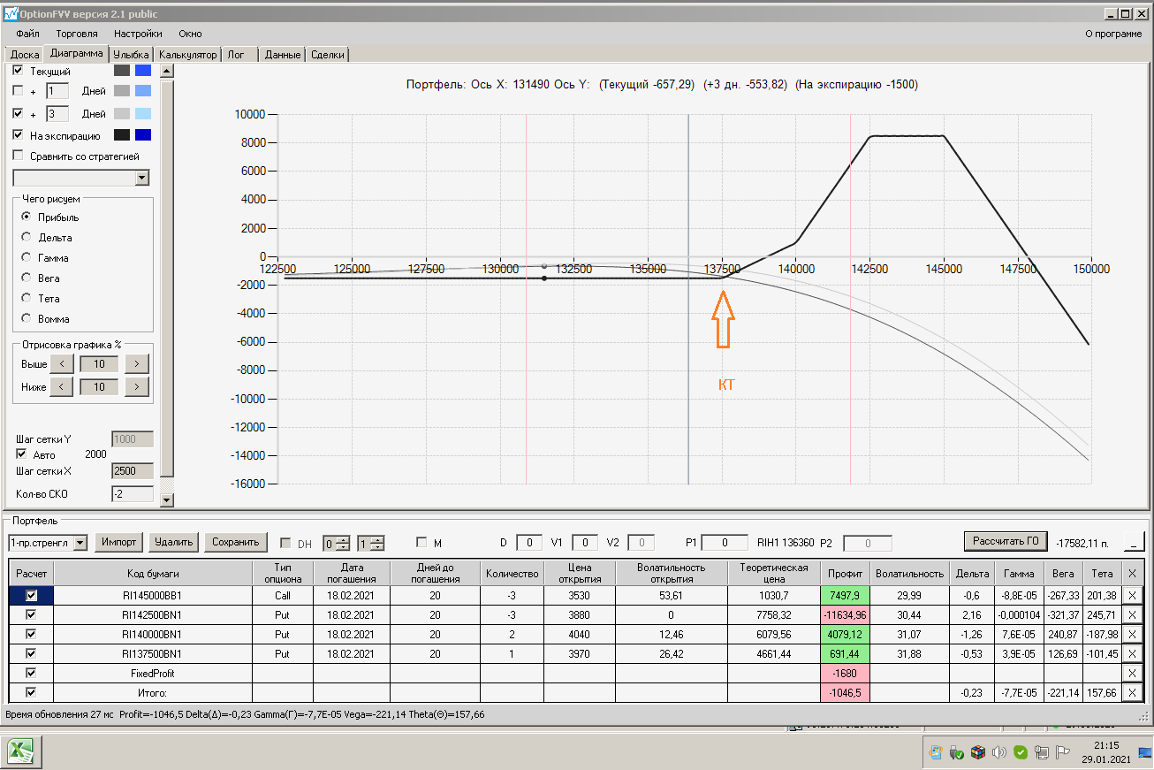Screen dimensions: 1154x770
Task: Enable Сравнить со стратегией checkbox
Action: click(x=19, y=156)
